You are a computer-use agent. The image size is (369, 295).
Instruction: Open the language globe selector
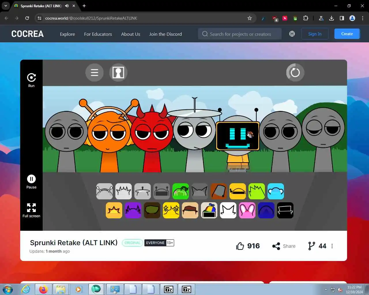pos(292,34)
